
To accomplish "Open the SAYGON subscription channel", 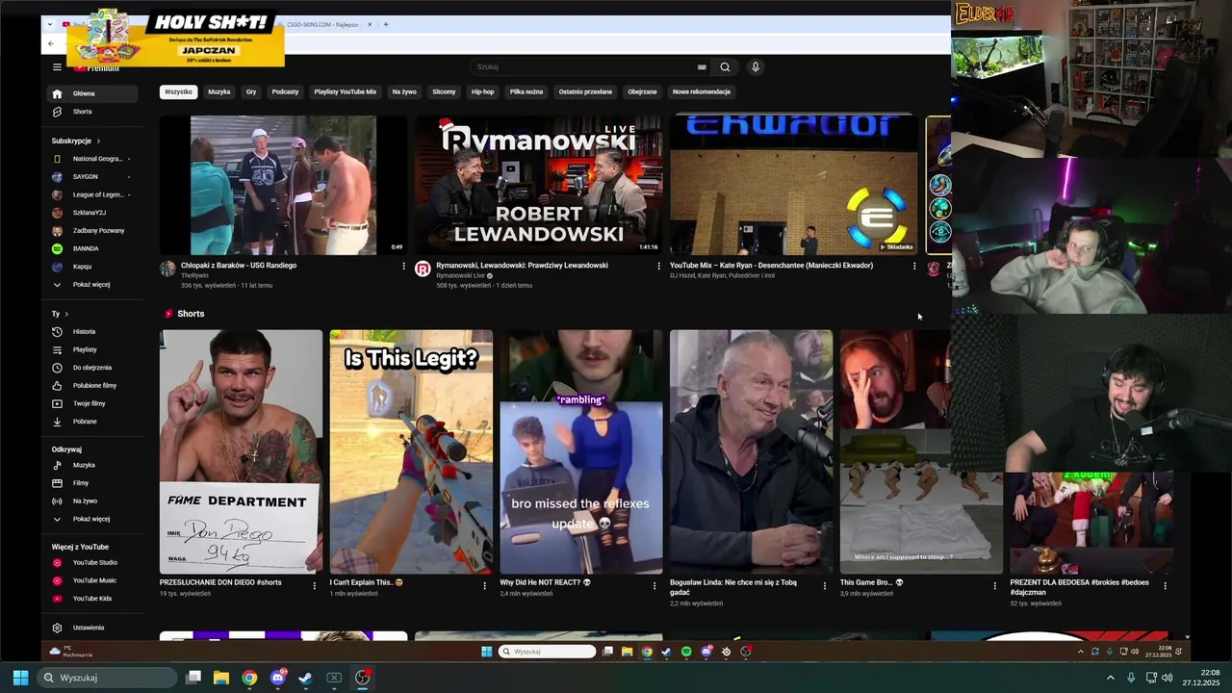I will point(93,177).
